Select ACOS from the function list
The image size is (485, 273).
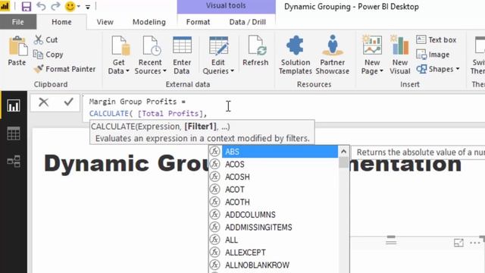tap(274, 165)
